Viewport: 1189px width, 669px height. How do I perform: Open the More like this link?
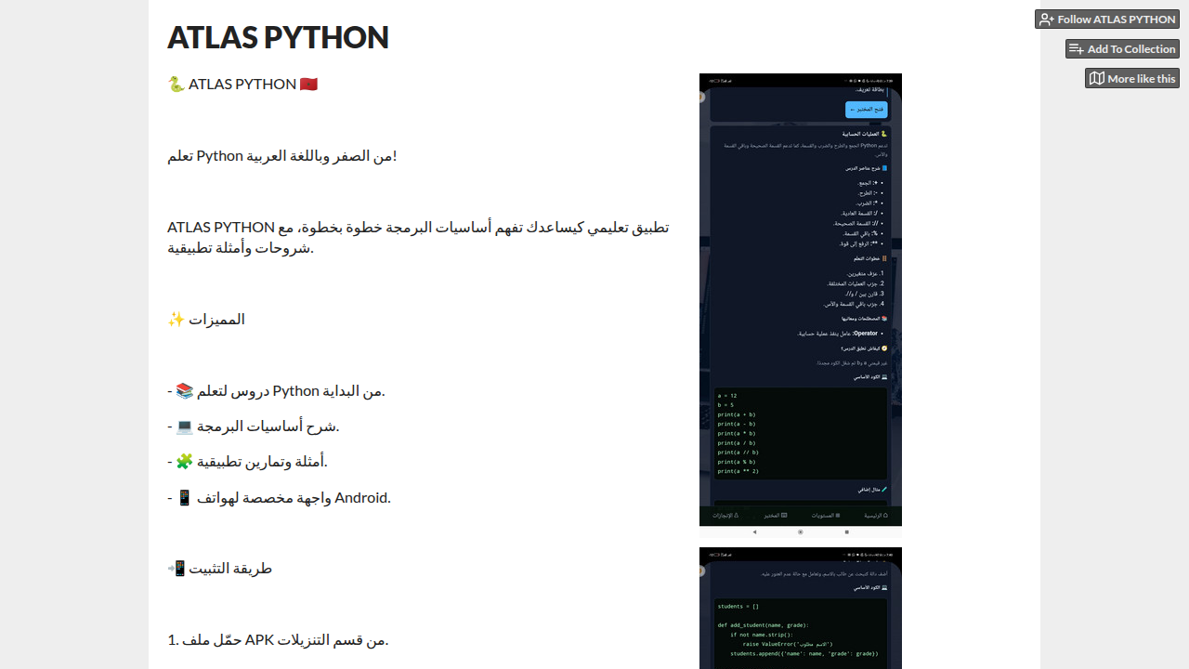pos(1132,79)
